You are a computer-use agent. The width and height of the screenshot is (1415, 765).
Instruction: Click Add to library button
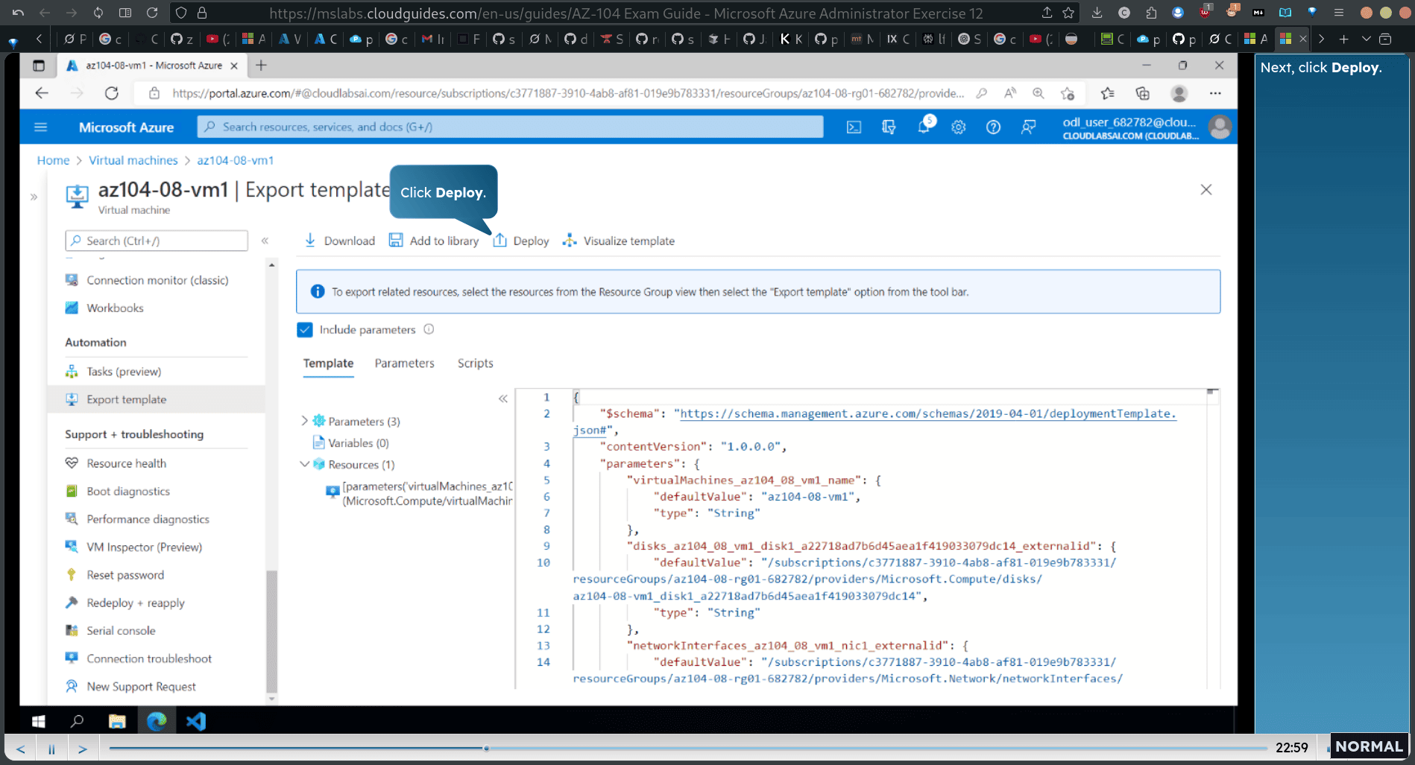(x=434, y=241)
